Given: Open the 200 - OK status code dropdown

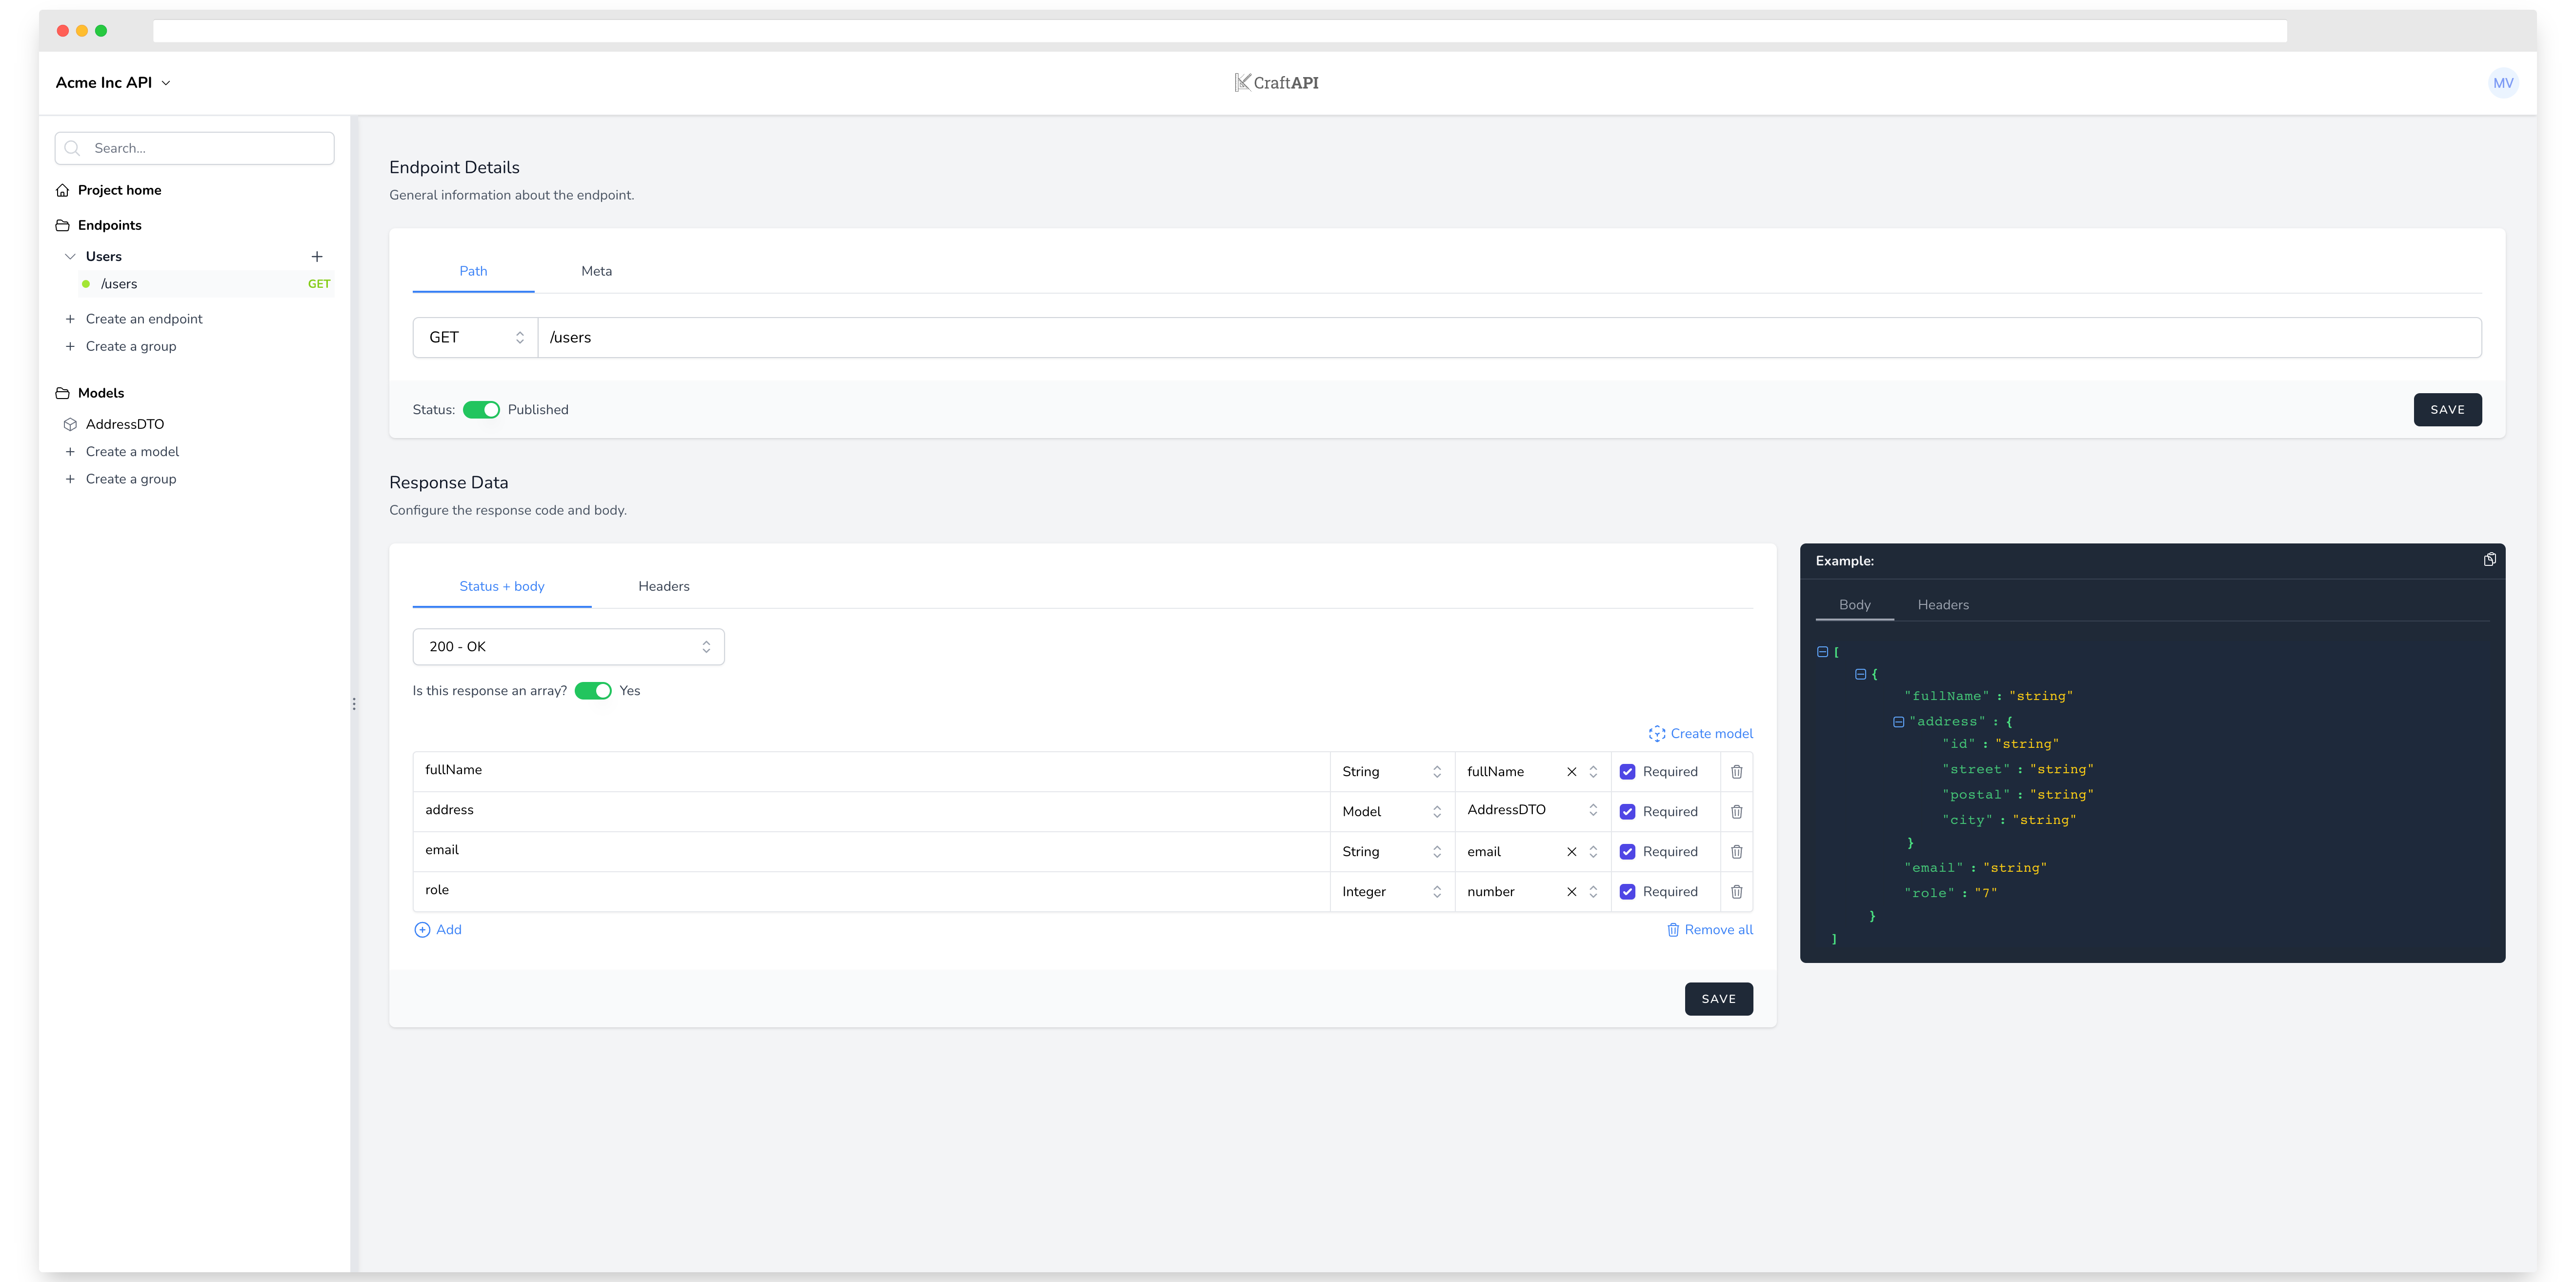Looking at the screenshot, I should 567,647.
